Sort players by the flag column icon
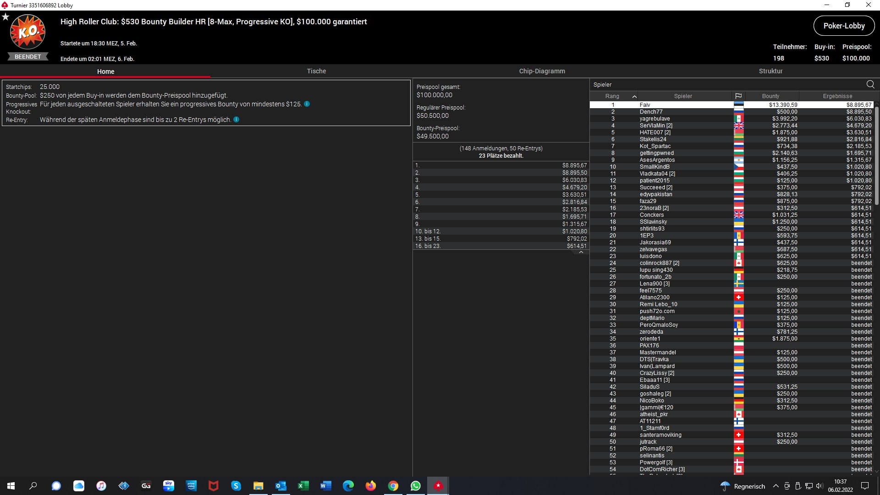 pos(738,96)
